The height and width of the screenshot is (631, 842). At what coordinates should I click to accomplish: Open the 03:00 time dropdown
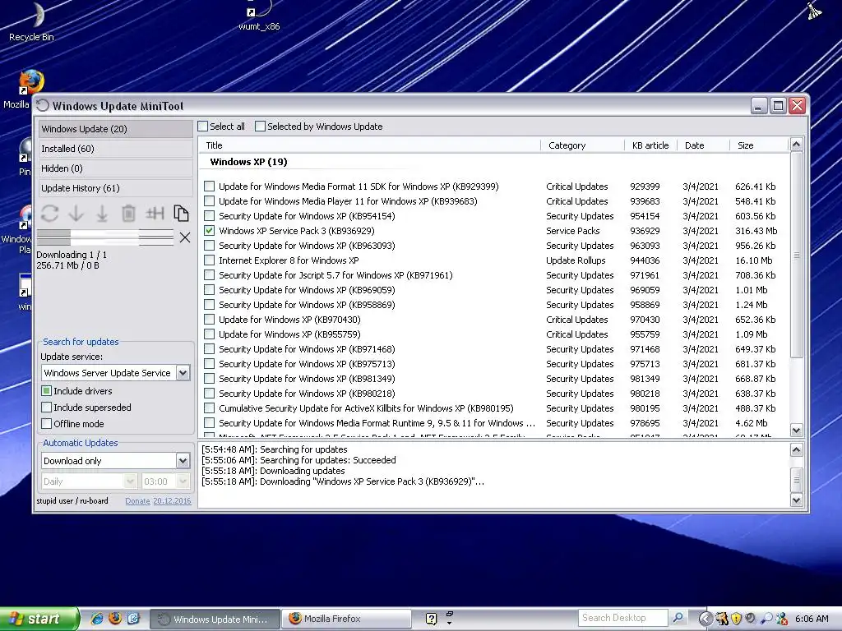tap(183, 481)
